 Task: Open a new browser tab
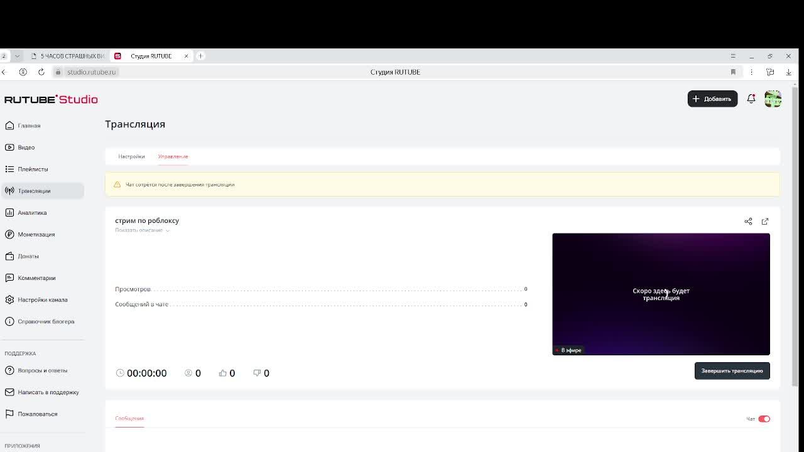coord(200,56)
